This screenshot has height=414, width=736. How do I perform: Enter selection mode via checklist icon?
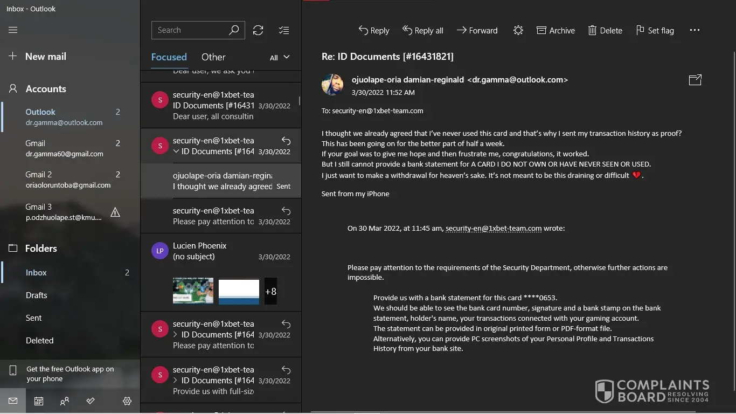[284, 30]
